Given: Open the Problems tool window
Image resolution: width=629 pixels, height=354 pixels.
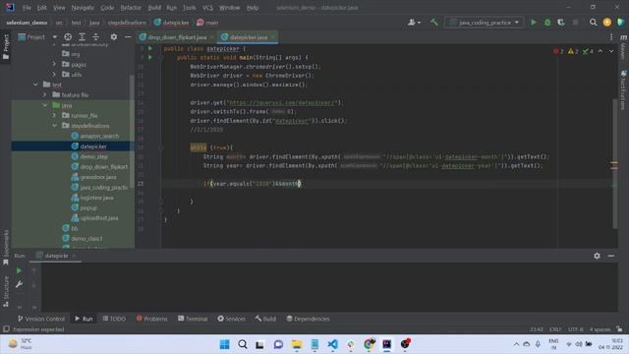Looking at the screenshot, I should [x=151, y=319].
